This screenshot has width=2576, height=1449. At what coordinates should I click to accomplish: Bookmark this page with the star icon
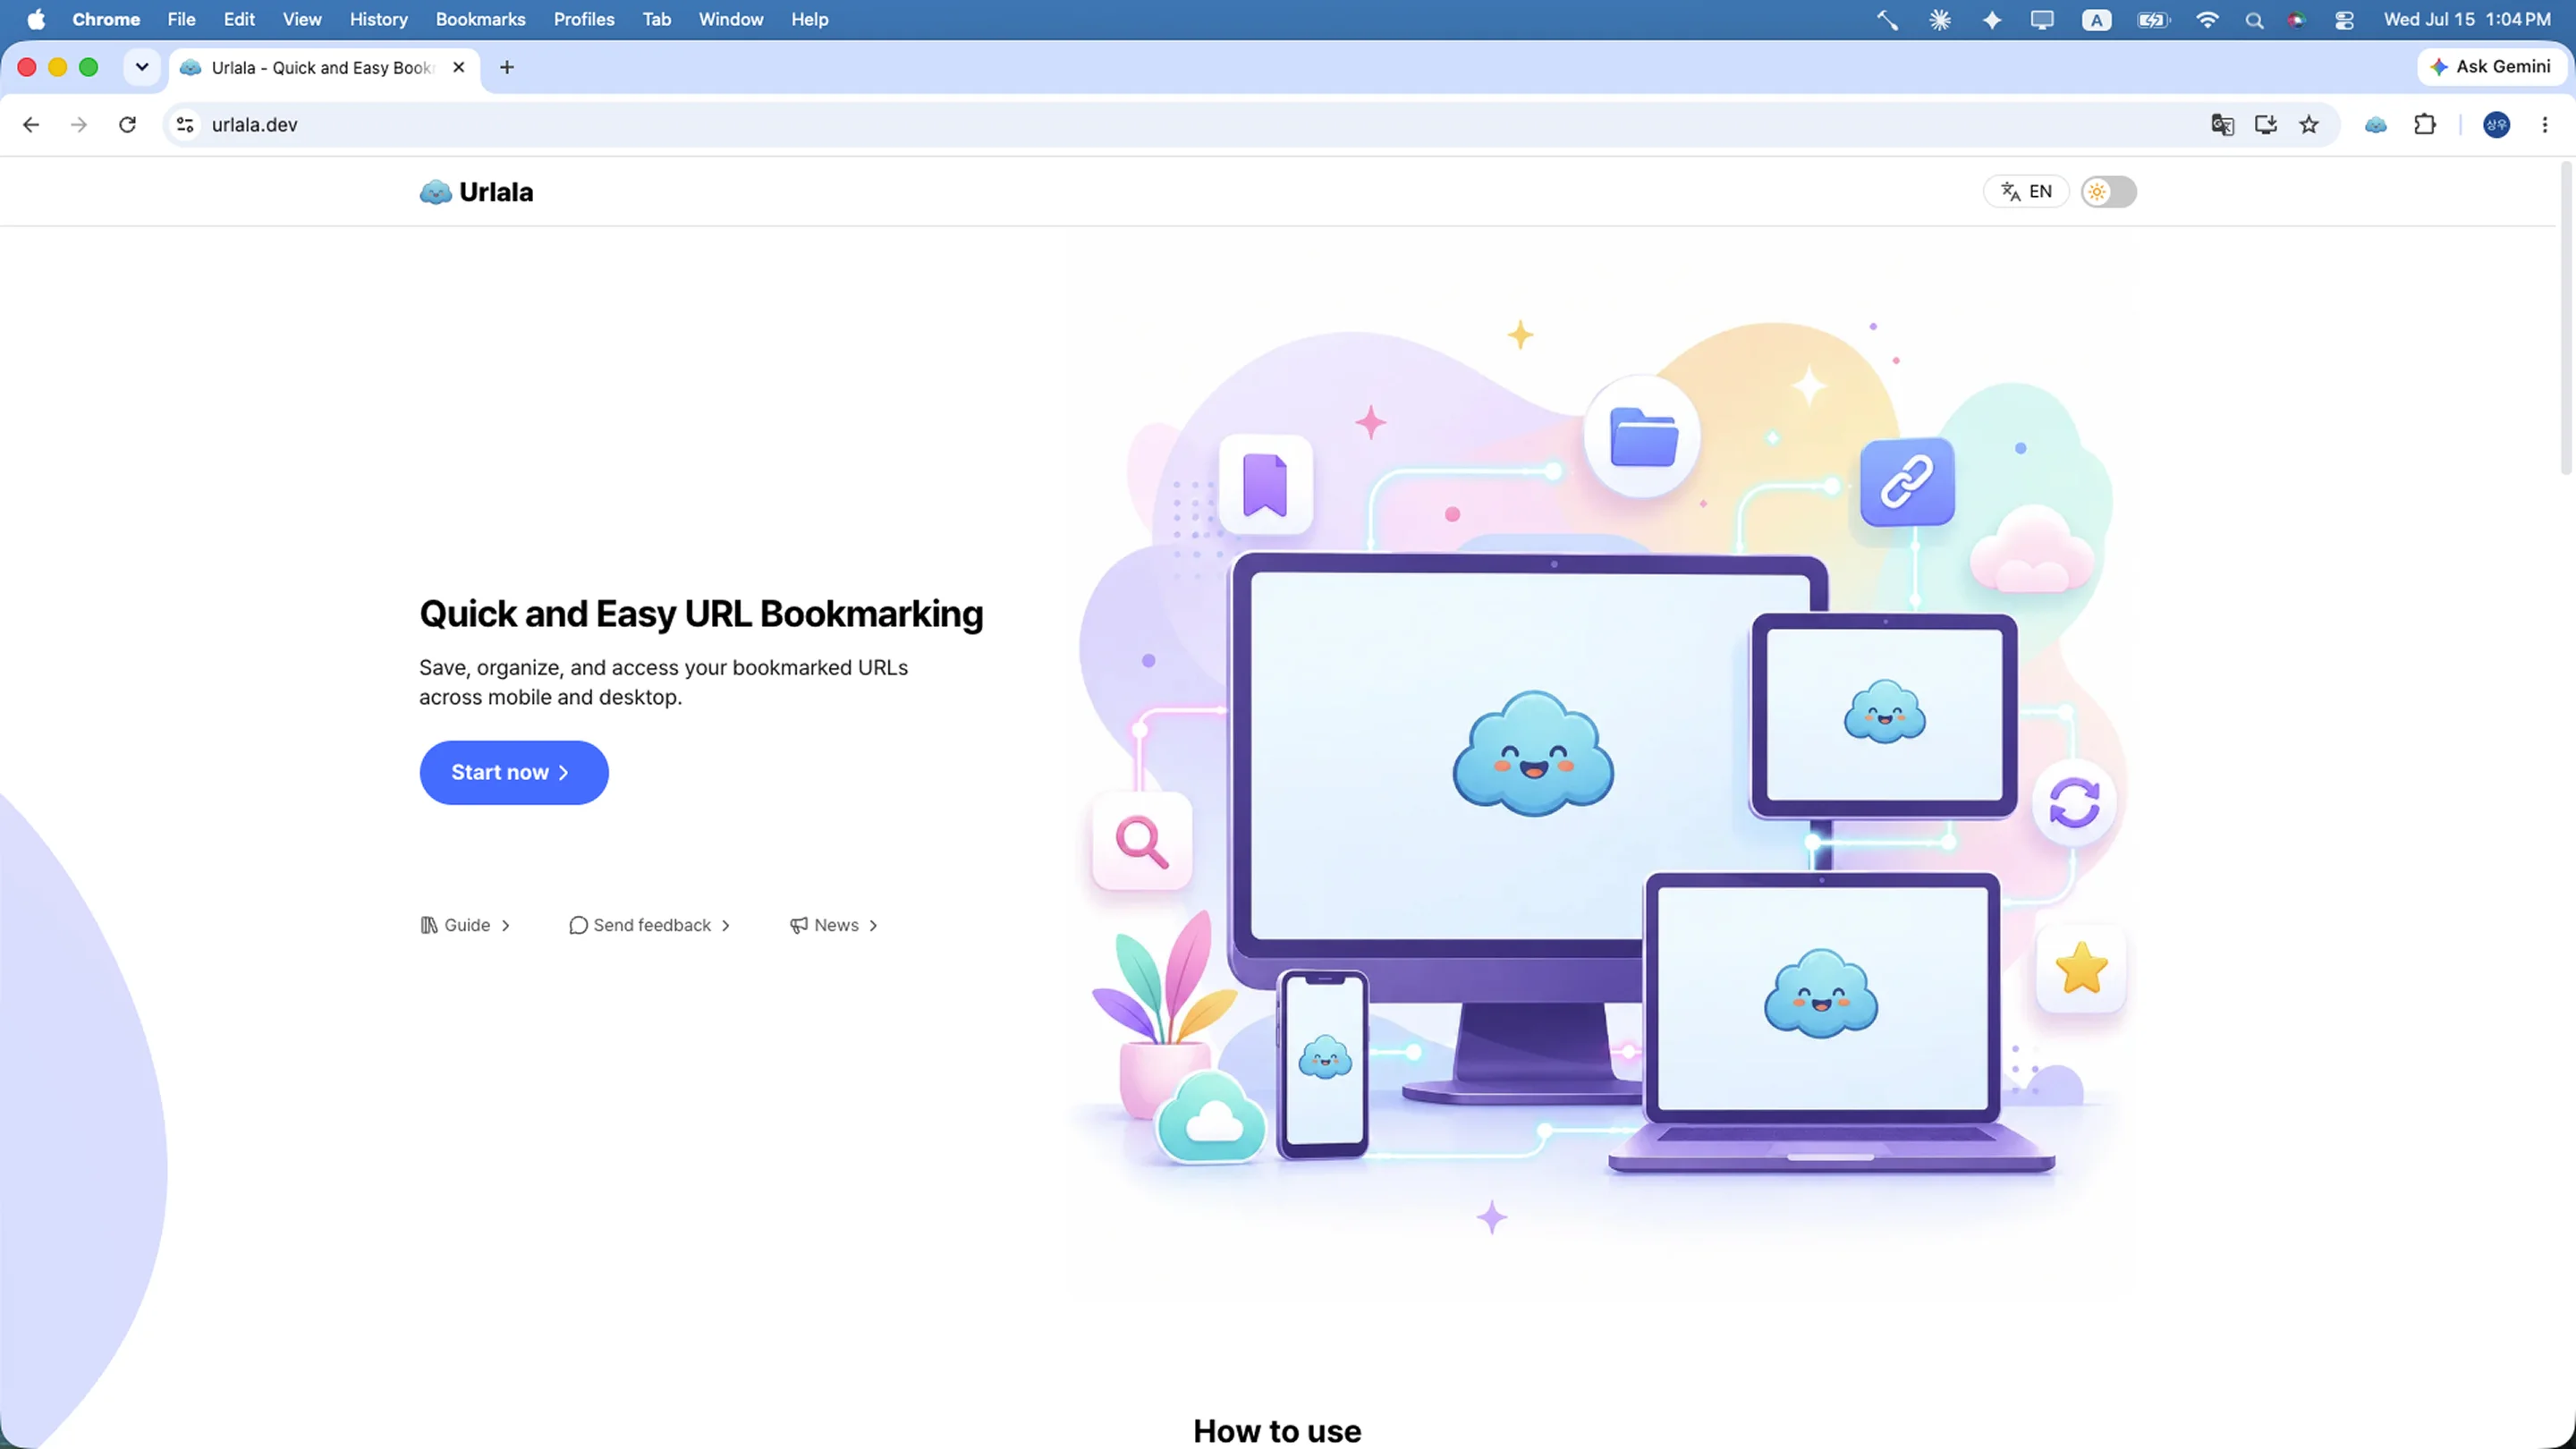point(2309,125)
